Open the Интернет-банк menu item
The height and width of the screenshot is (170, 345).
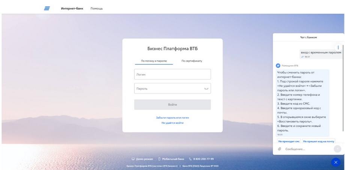coord(72,9)
